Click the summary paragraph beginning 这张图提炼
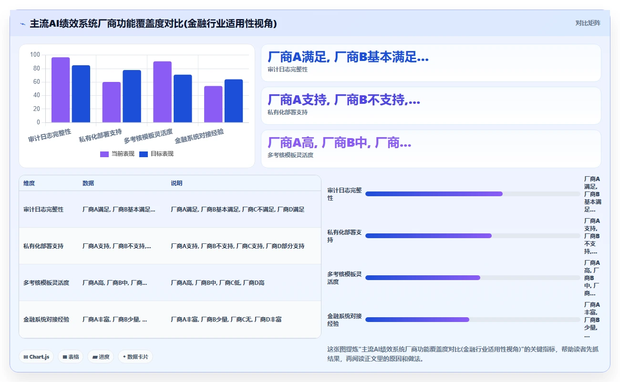This screenshot has width=620, height=382. pyautogui.click(x=463, y=354)
